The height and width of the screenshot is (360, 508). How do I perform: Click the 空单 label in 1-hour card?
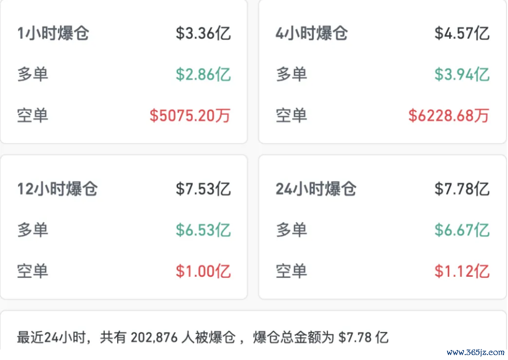click(33, 116)
